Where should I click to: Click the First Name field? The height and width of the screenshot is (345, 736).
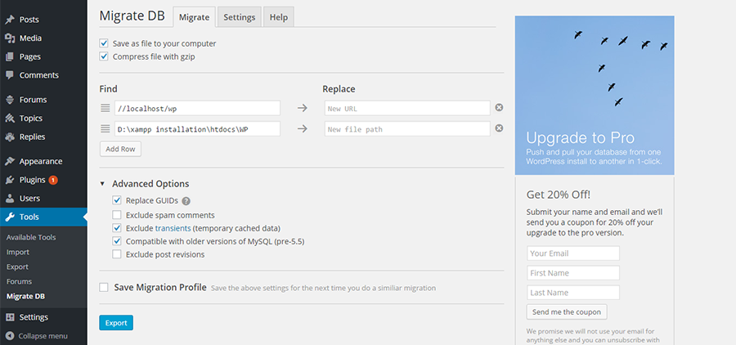[x=573, y=273]
